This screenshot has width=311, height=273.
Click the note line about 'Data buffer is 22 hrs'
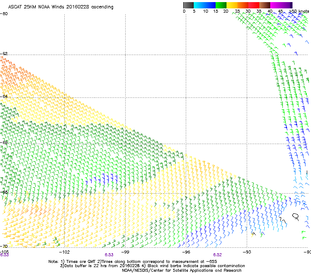point(152,266)
